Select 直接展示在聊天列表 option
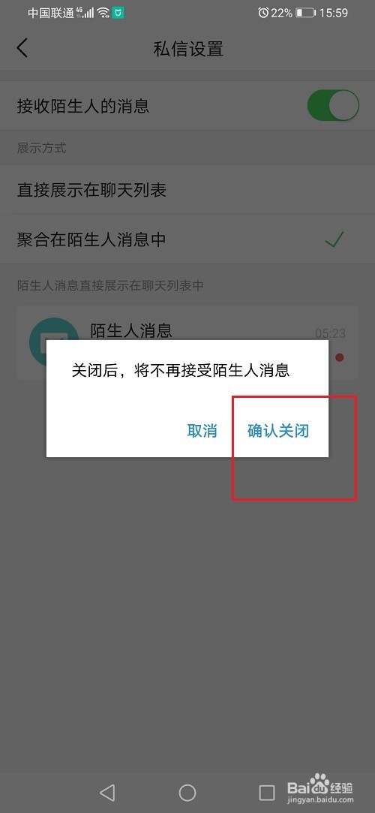Screen dimensions: 375x813 tap(187, 190)
